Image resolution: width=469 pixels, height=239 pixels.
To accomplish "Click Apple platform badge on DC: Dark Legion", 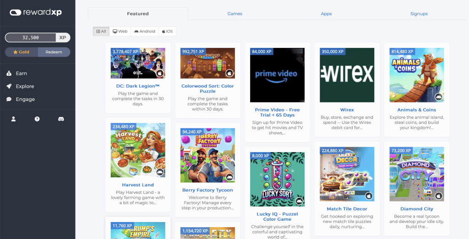I will [160, 73].
